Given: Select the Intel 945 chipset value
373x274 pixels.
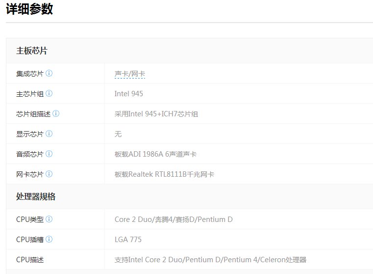Looking at the screenshot, I should click(128, 94).
